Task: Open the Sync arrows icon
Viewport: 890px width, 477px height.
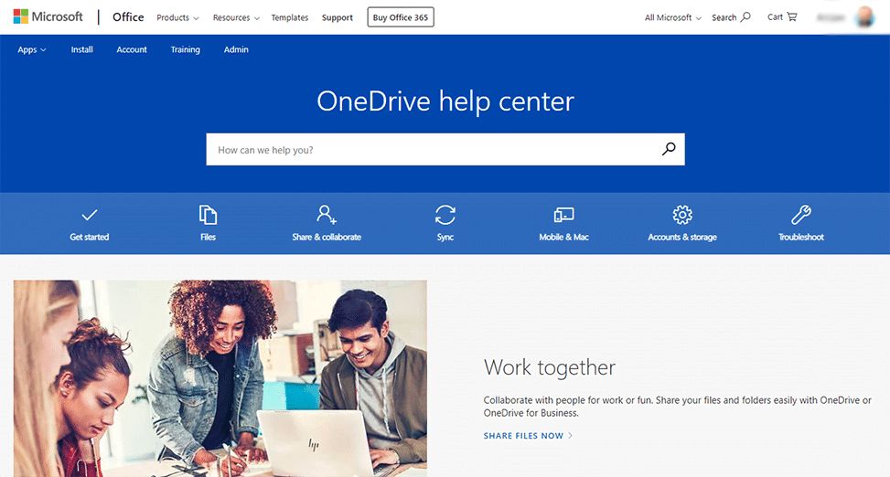Action: [x=445, y=215]
